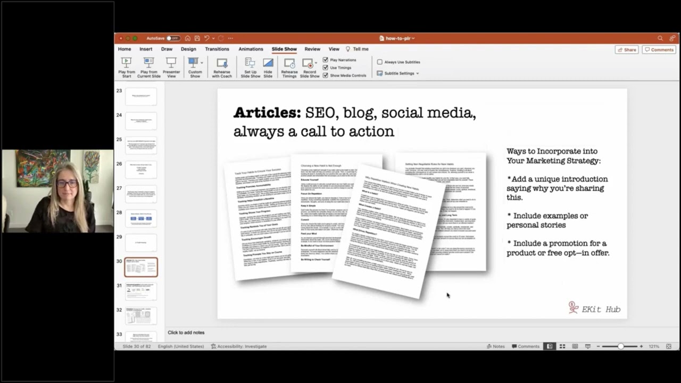681x383 pixels.
Task: Open the Review tab
Action: coord(312,49)
